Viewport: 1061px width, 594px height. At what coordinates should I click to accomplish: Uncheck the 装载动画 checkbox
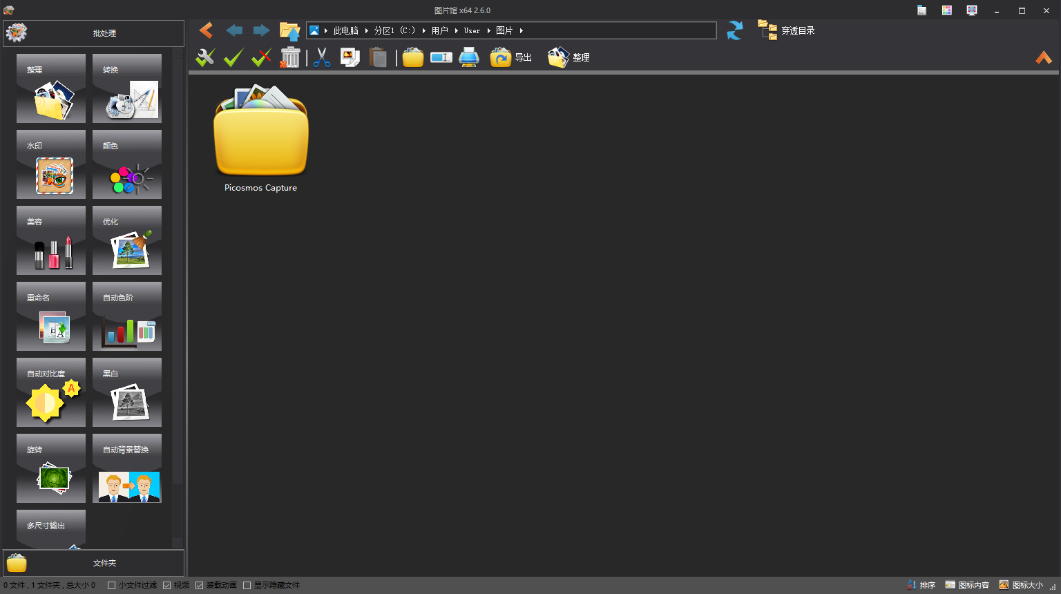pyautogui.click(x=199, y=585)
